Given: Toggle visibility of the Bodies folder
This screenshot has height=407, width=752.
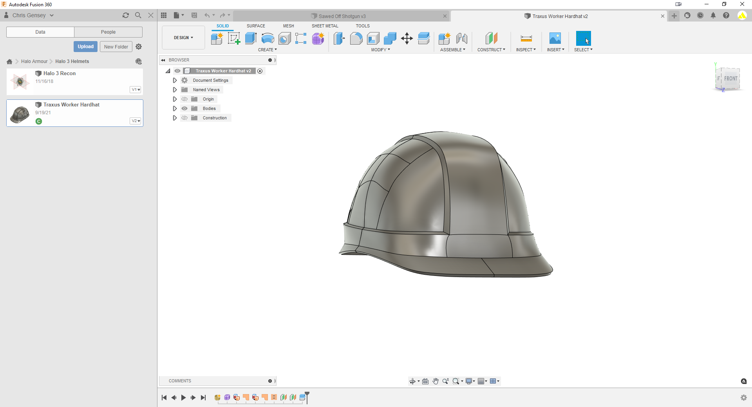Looking at the screenshot, I should (x=184, y=108).
